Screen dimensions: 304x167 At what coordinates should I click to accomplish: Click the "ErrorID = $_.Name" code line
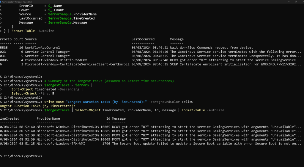(x=40, y=6)
